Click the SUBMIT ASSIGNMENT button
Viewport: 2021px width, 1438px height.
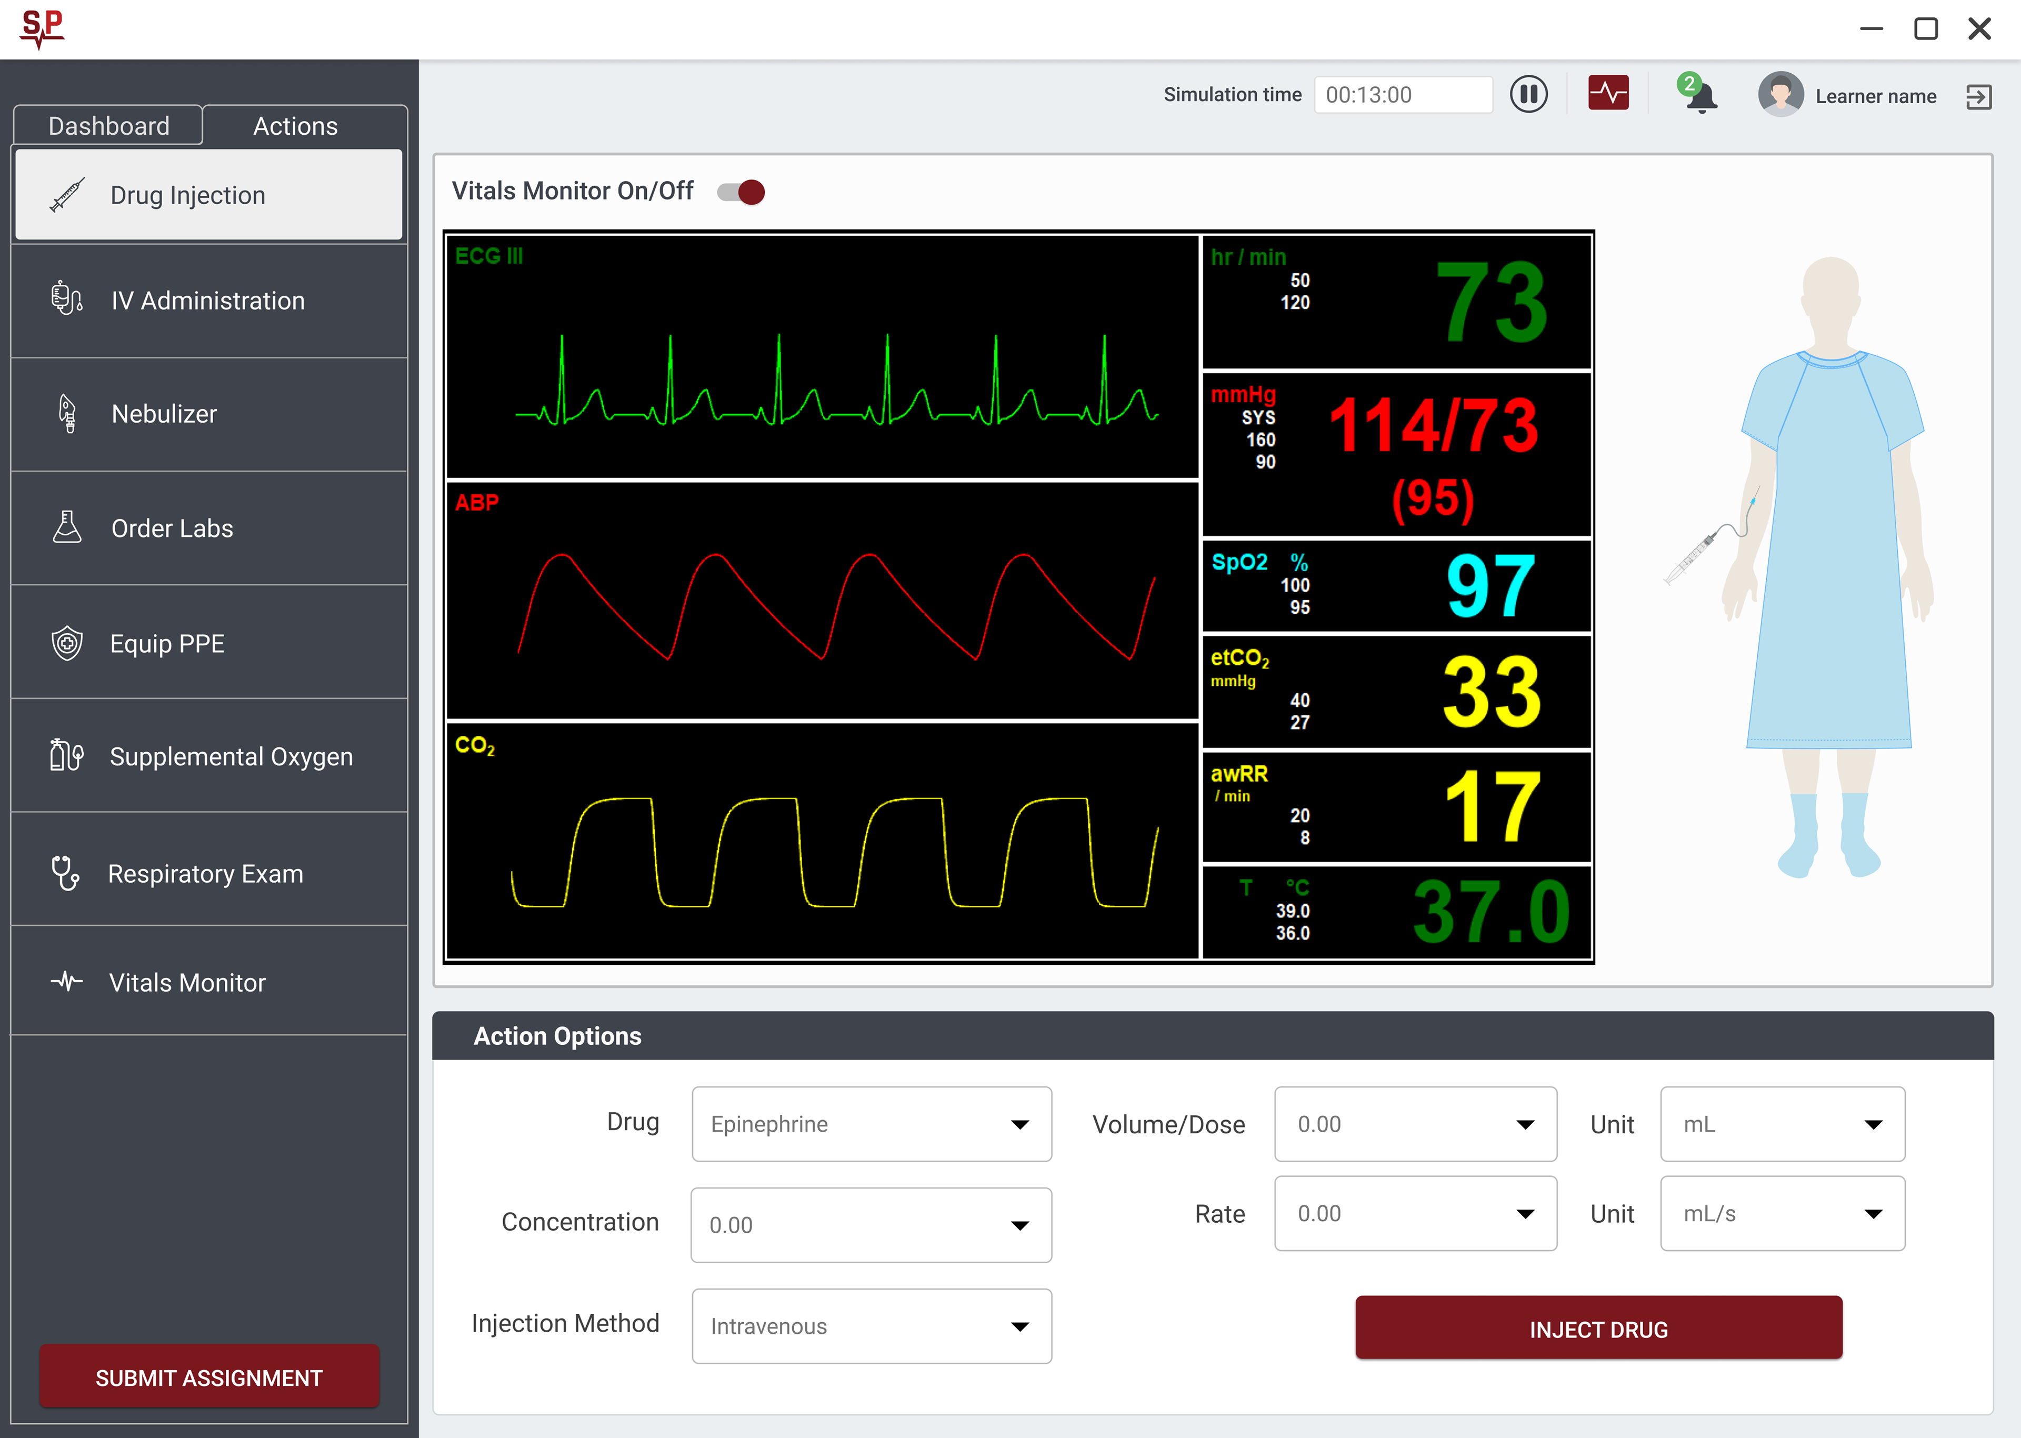click(x=209, y=1377)
